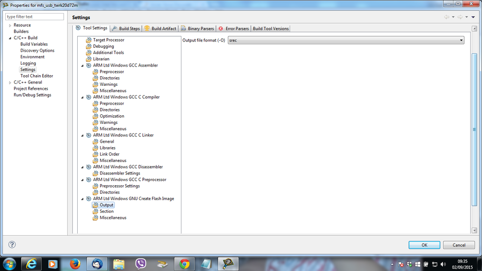Switch to the Error Parsers tab
The width and height of the screenshot is (482, 271).
coord(234,28)
